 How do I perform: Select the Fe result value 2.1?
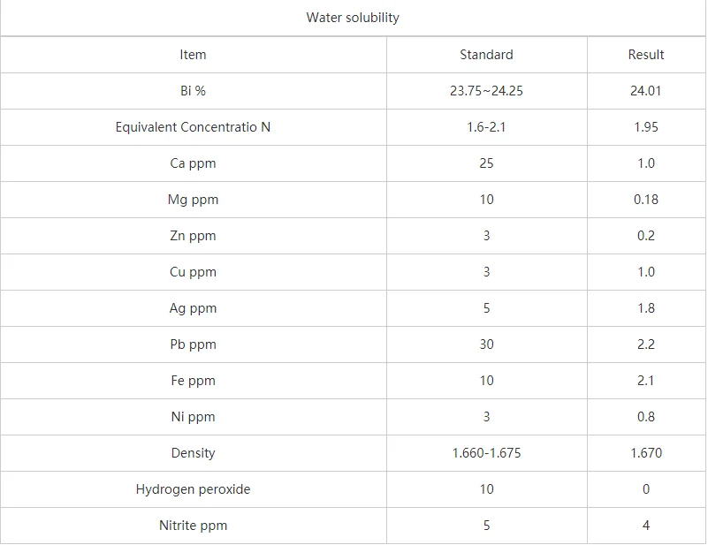646,381
